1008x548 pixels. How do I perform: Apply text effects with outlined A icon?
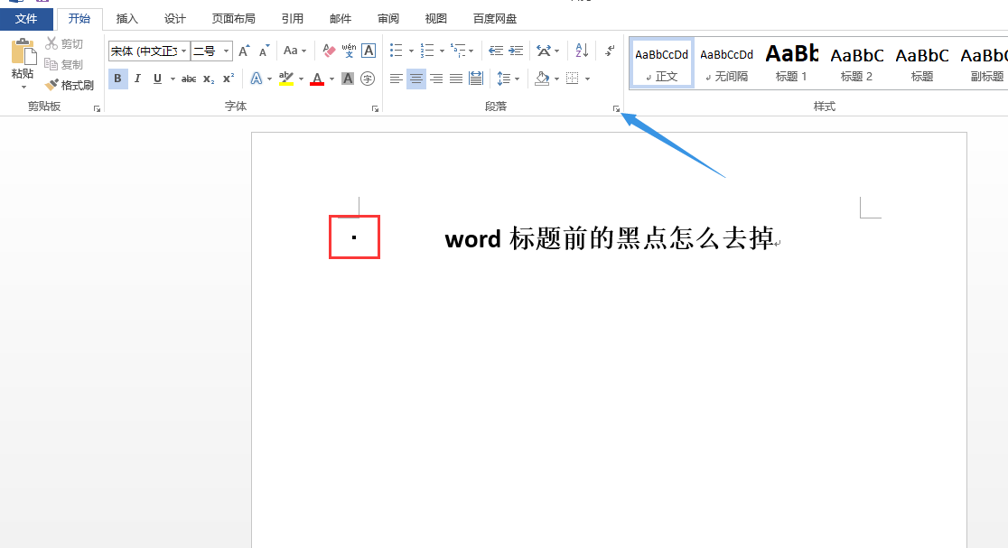pyautogui.click(x=256, y=79)
